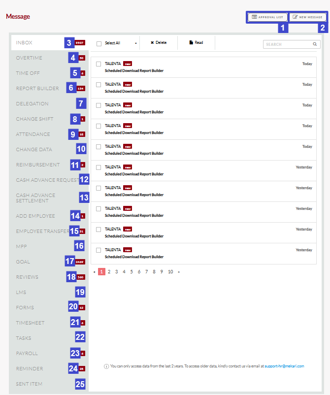Click the New Message pencil icon
330x395 pixels.
pyautogui.click(x=295, y=17)
